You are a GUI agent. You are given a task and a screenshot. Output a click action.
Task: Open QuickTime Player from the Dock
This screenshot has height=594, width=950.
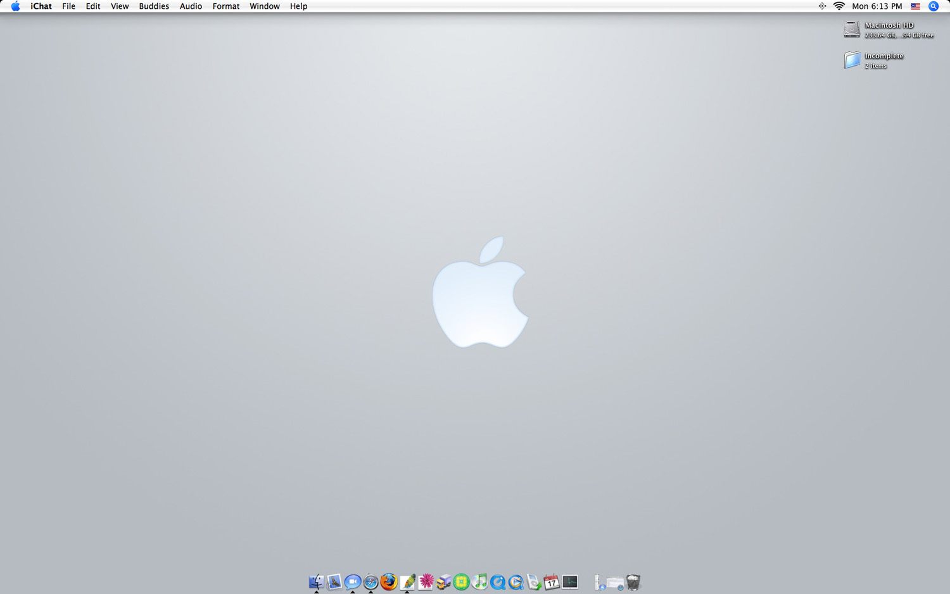tap(498, 582)
